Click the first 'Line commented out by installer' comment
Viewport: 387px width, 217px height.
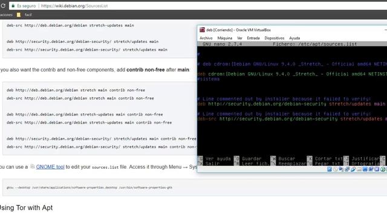click(284, 99)
